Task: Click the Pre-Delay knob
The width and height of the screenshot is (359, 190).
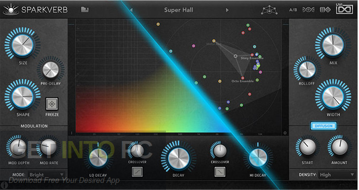Action: 50,70
